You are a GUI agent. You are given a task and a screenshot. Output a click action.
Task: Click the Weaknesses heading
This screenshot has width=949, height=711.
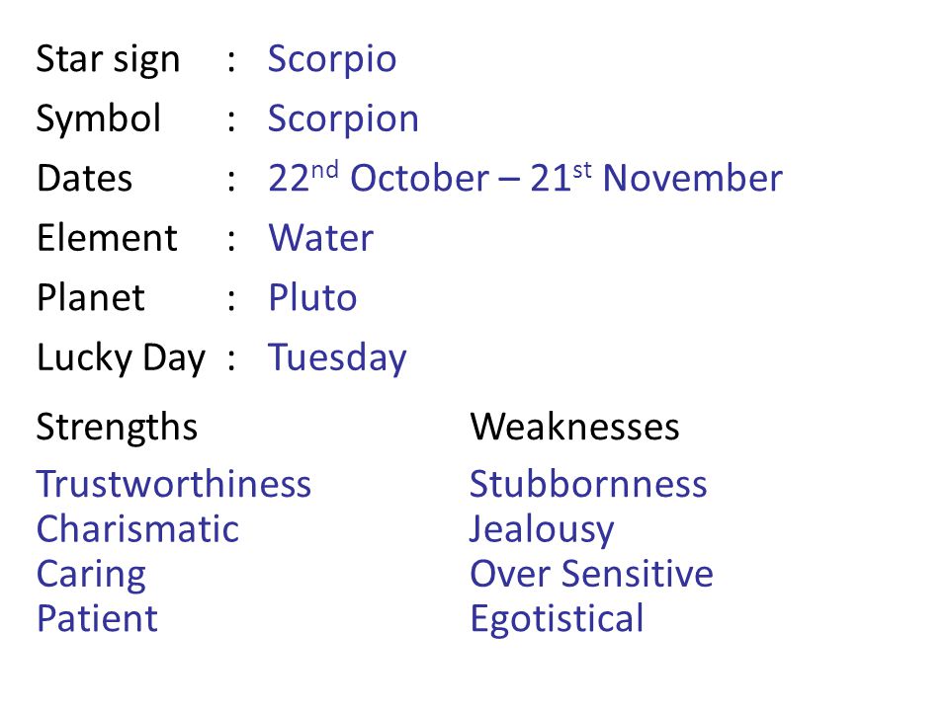coord(574,427)
